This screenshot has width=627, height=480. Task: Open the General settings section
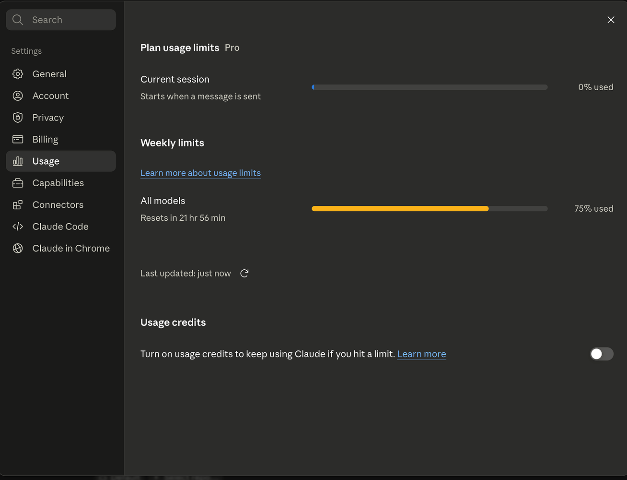point(61,74)
